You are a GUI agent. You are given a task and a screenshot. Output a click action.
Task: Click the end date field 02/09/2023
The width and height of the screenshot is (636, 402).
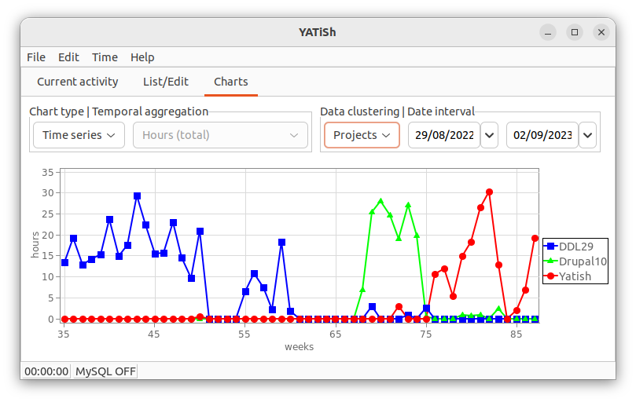(542, 135)
